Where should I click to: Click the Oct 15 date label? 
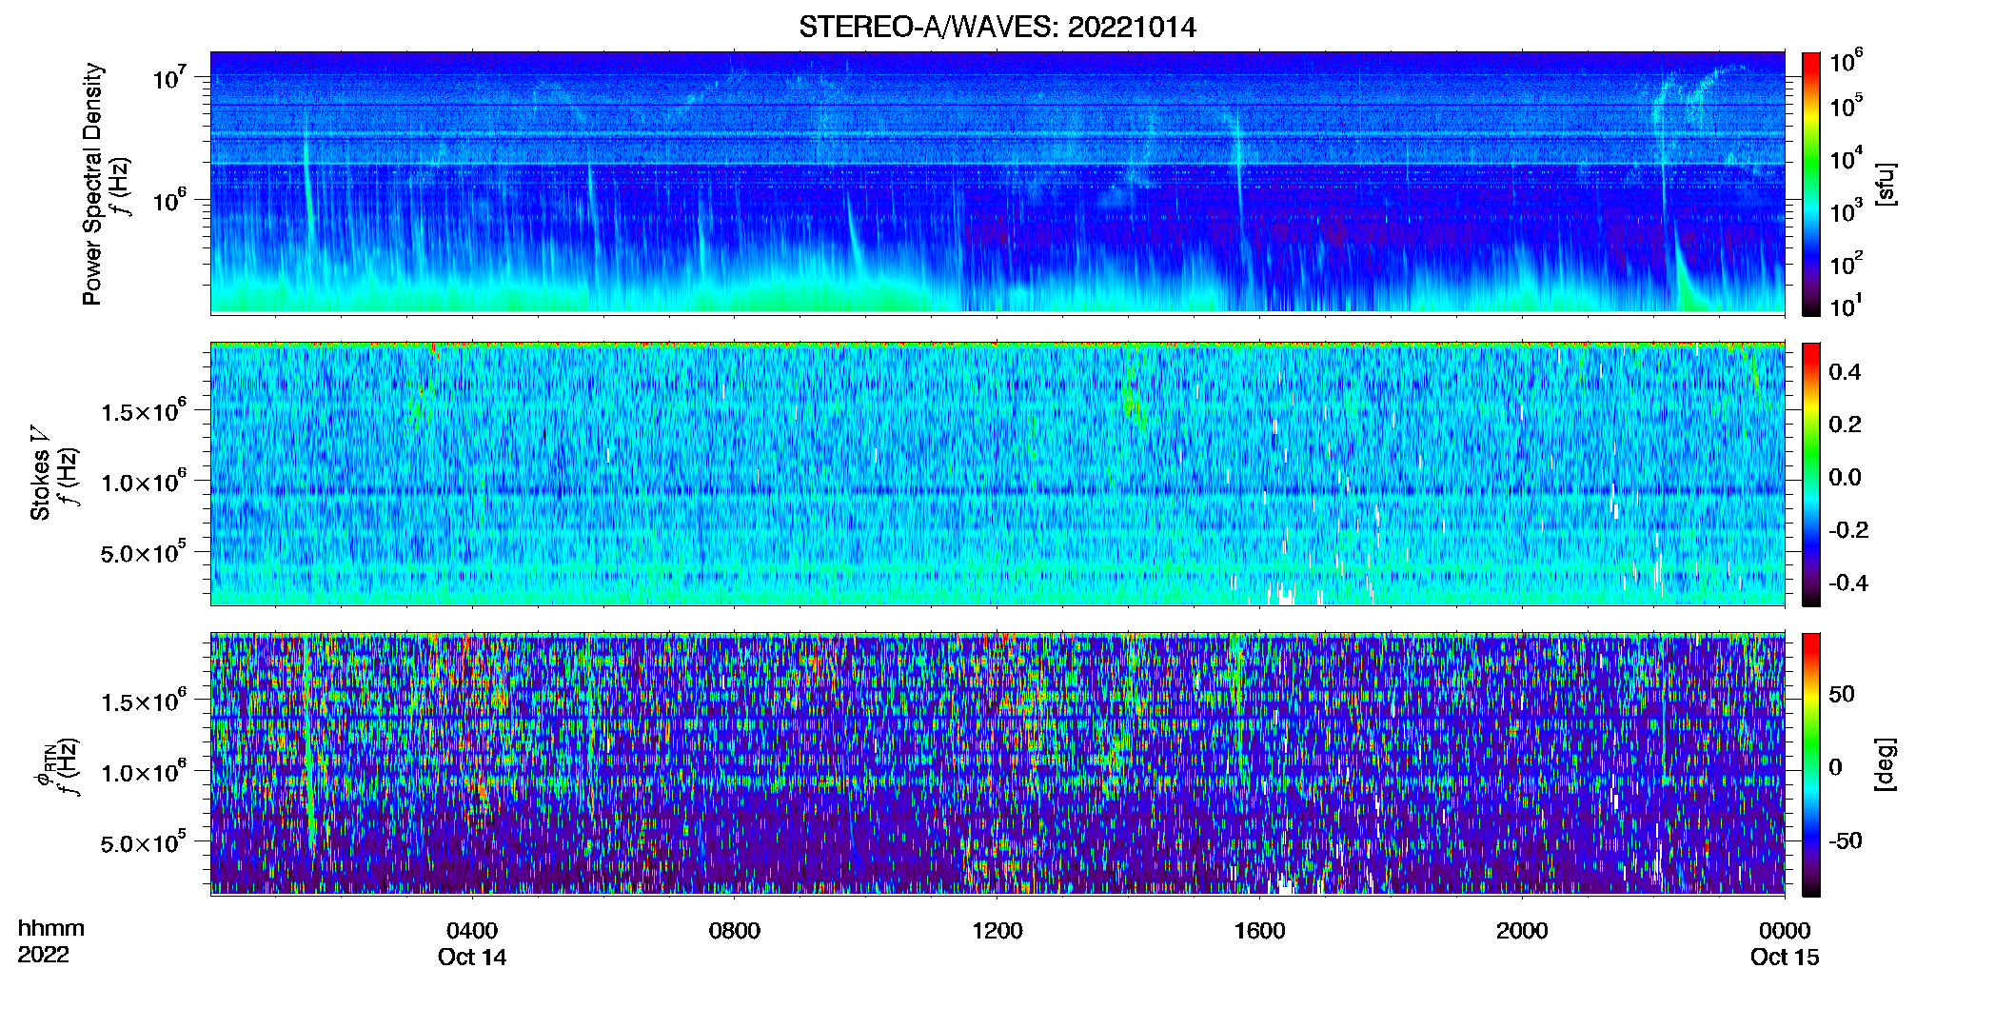tap(1785, 957)
